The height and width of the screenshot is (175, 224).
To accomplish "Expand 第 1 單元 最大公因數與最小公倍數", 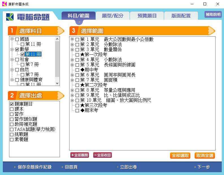I will pos(72,39).
